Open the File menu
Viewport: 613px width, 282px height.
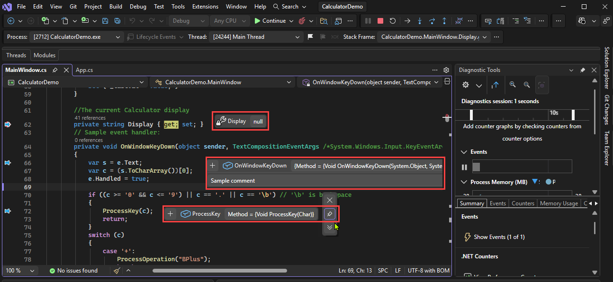(x=21, y=7)
